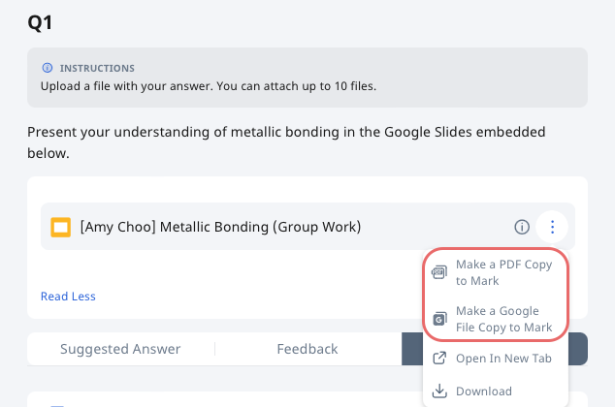Screen dimensions: 615x407
Task: Click the Instructions info icon
Action: point(48,68)
